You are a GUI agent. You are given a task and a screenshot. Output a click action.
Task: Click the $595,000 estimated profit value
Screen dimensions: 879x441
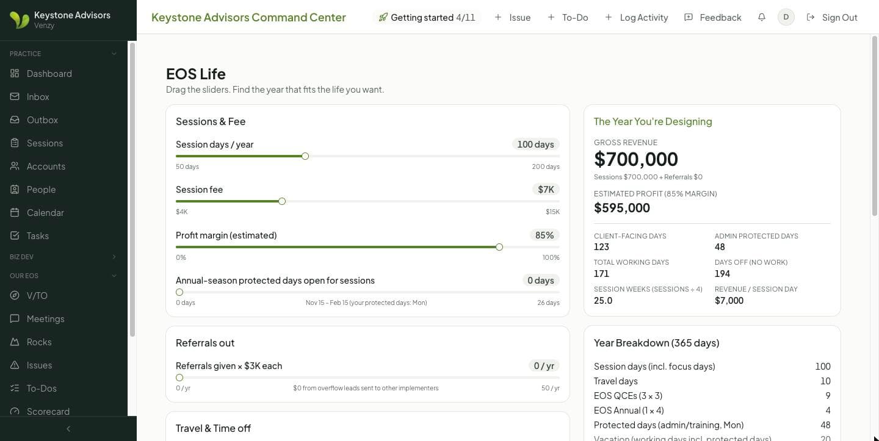click(622, 208)
